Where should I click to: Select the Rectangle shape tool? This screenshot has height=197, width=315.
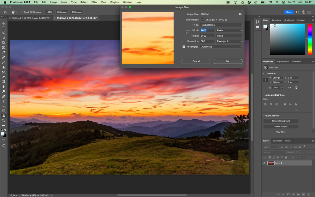tap(3, 111)
